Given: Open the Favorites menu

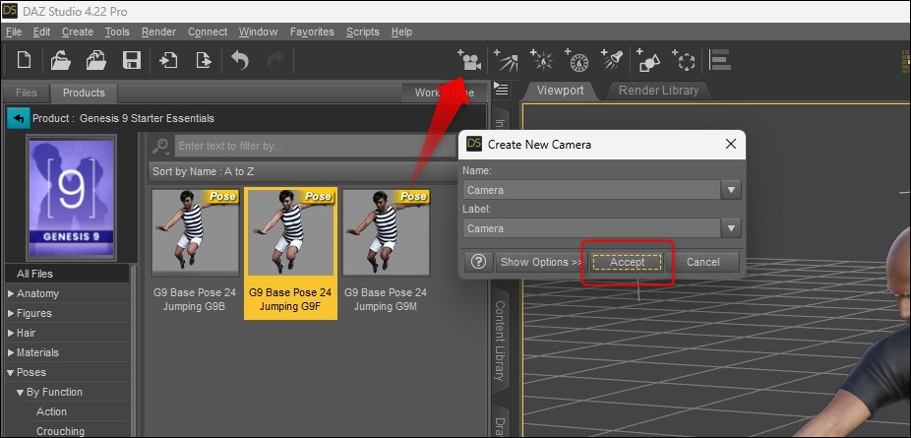Looking at the screenshot, I should click(x=312, y=31).
